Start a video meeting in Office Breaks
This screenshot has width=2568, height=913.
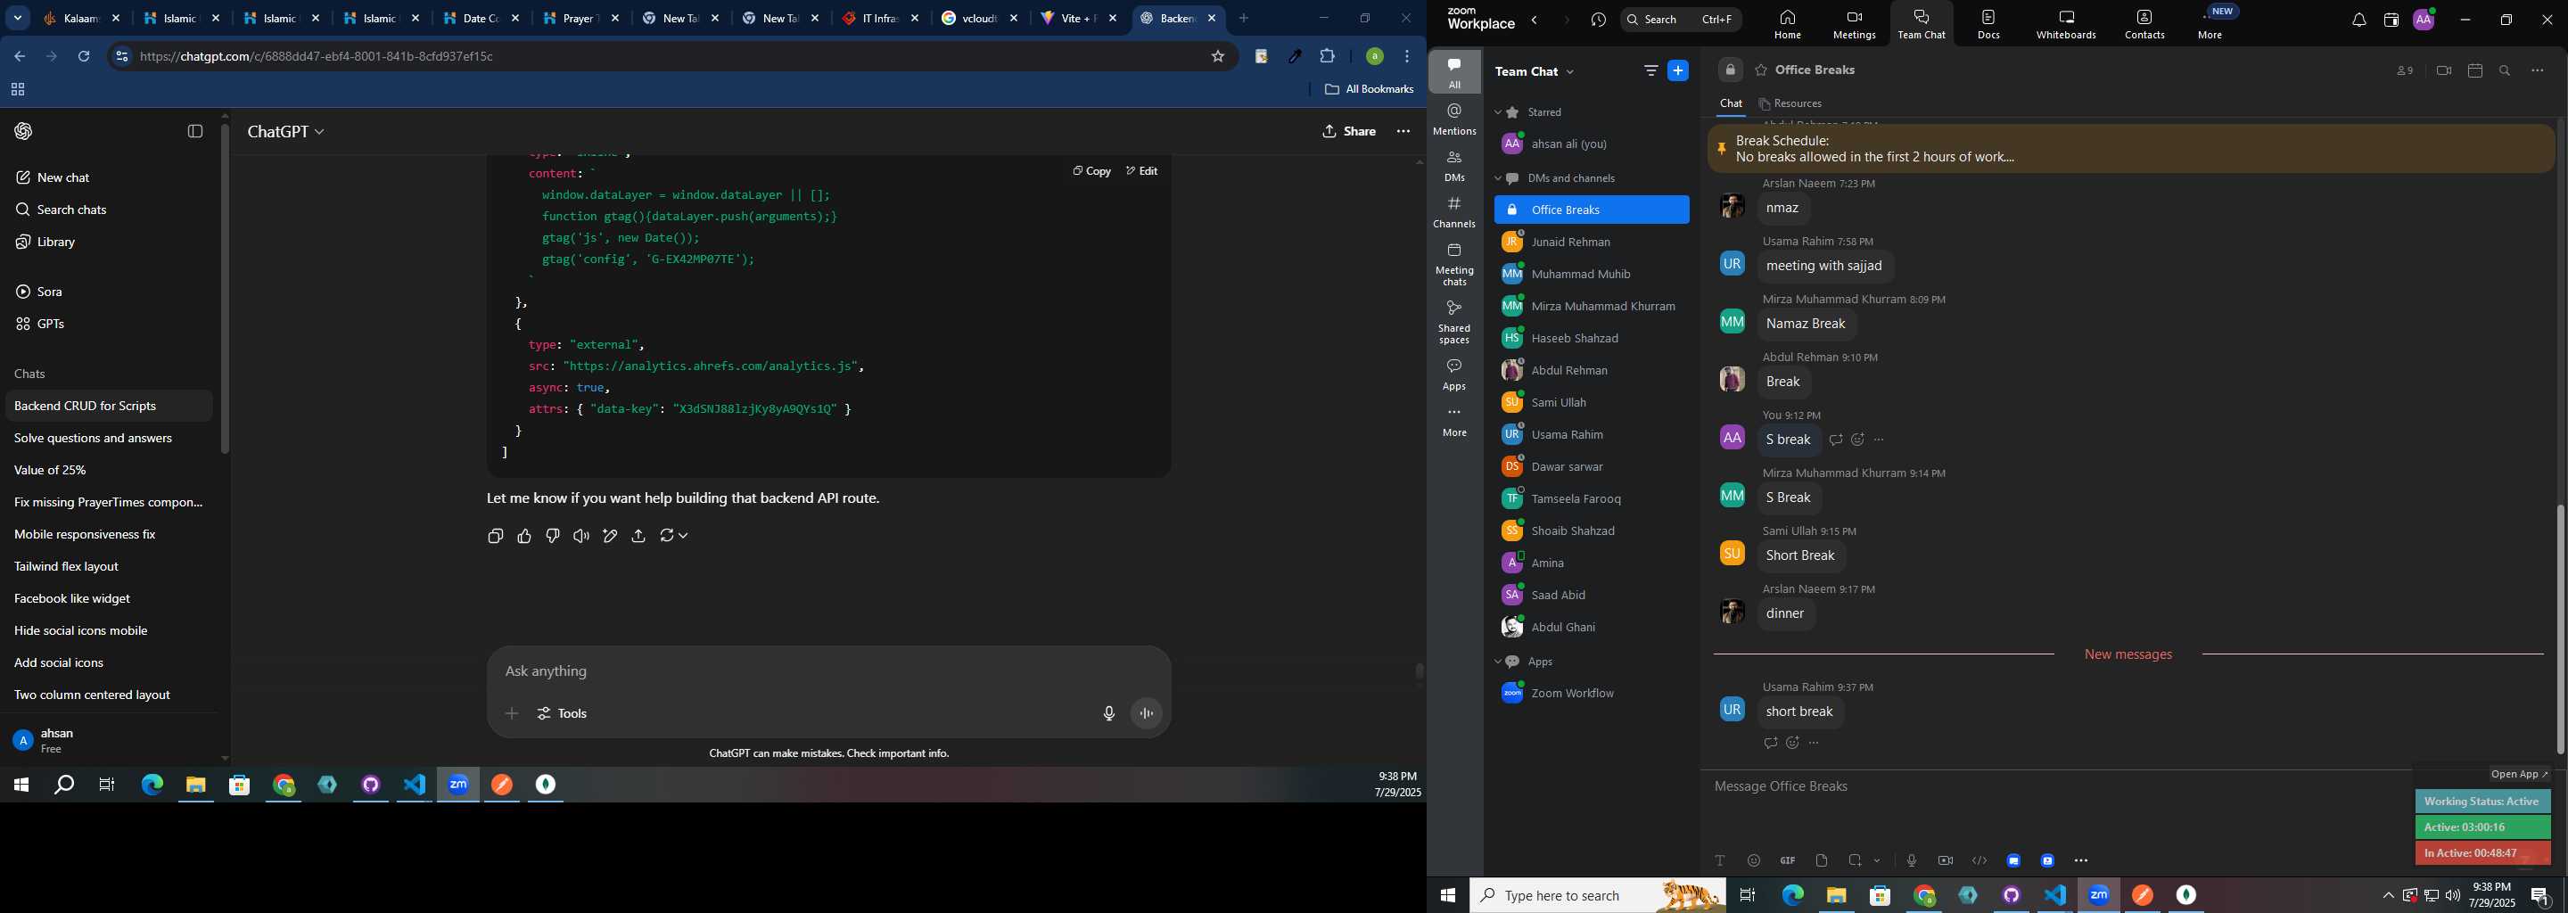(x=2443, y=70)
